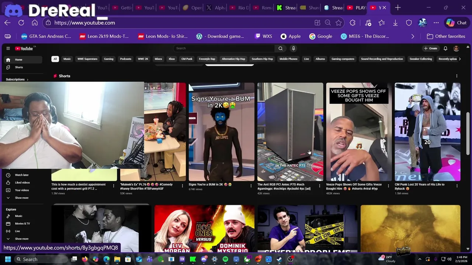
Task: Click the browser address bar URL
Action: coord(84,23)
